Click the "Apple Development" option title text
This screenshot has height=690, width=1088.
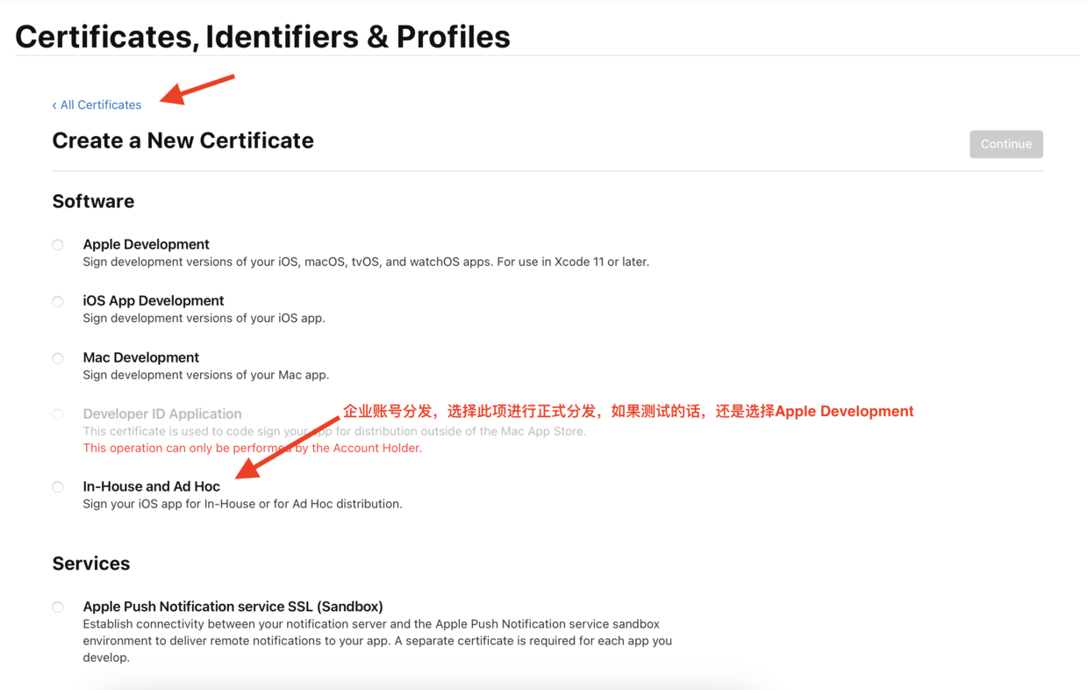[146, 244]
